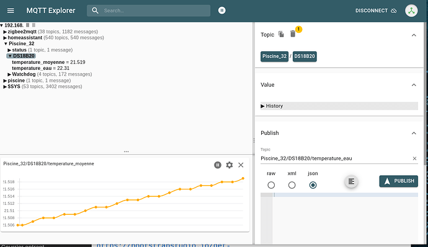Click the DS18B20 topic breadcrumb chip
Image resolution: width=428 pixels, height=247 pixels.
coord(305,56)
